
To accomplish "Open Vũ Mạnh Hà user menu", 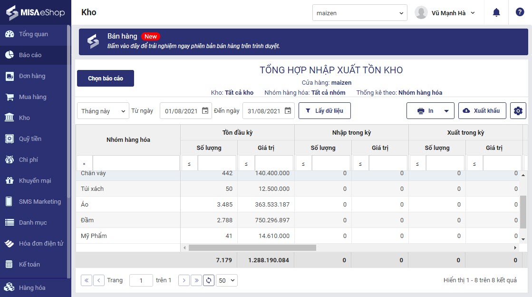I will tap(445, 13).
